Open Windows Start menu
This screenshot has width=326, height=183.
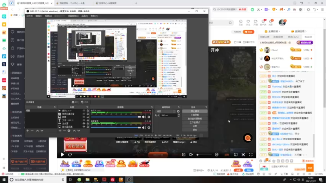click(4, 180)
